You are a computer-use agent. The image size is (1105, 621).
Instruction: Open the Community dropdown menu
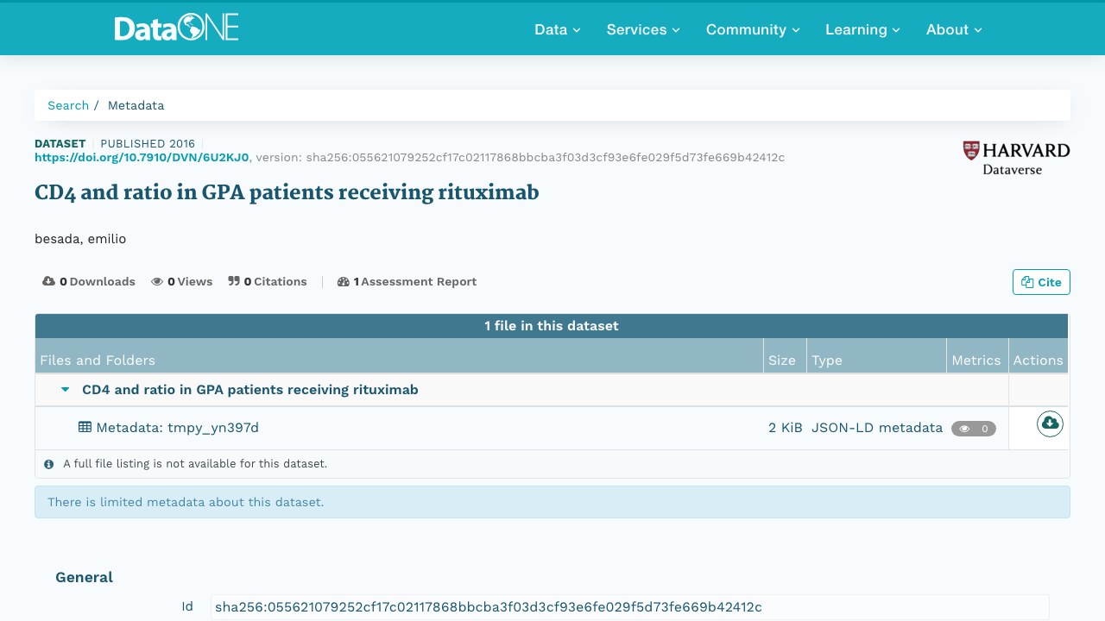click(753, 29)
